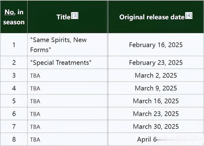This screenshot has height=146, width=204.
Task: Click the TBA title of episode 3
Action: click(35, 76)
